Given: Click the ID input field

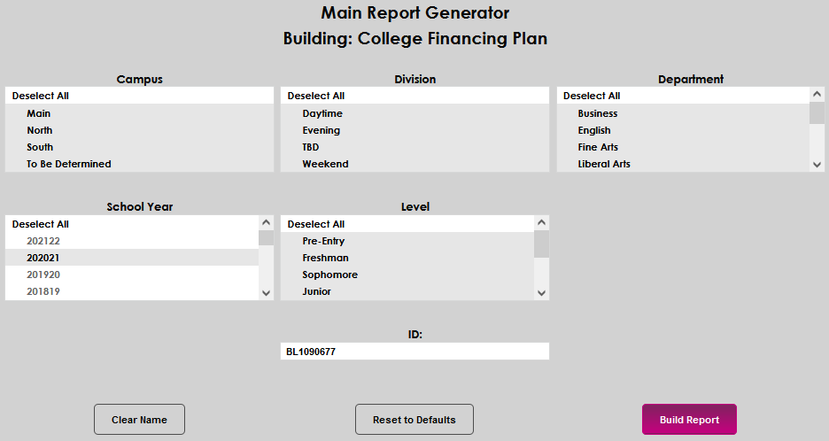Looking at the screenshot, I should coord(414,352).
